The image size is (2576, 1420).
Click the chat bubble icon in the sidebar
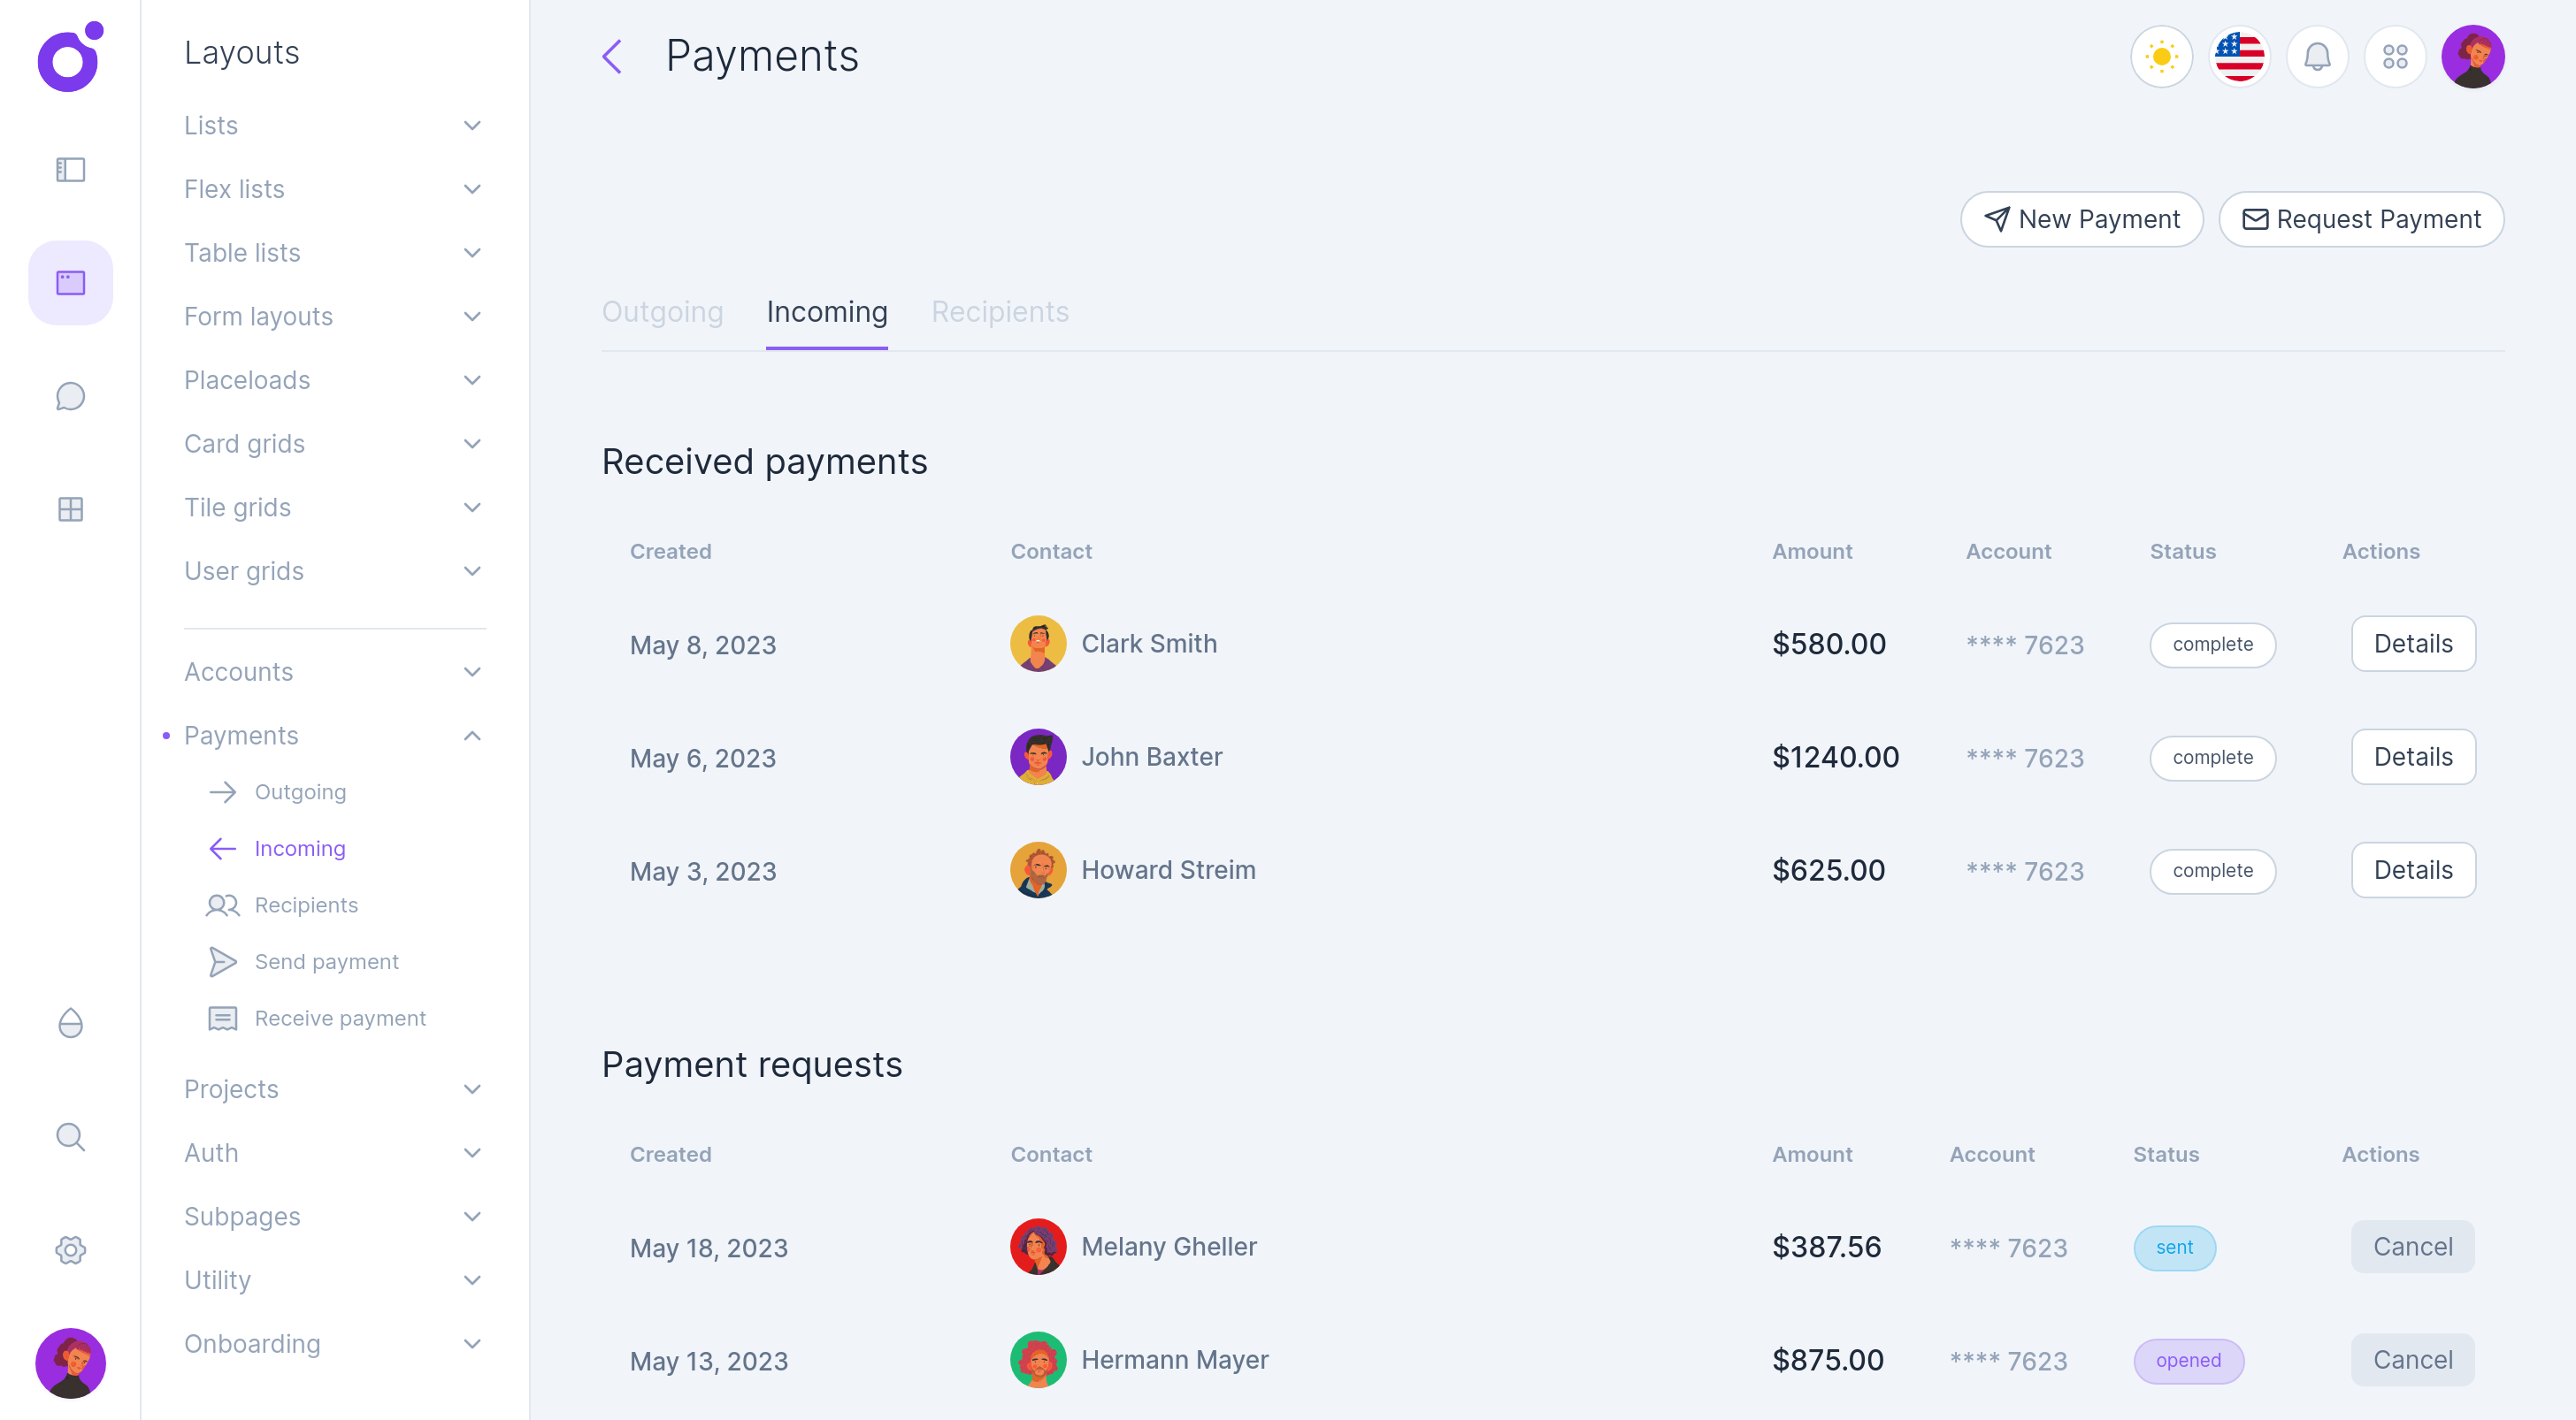(70, 396)
